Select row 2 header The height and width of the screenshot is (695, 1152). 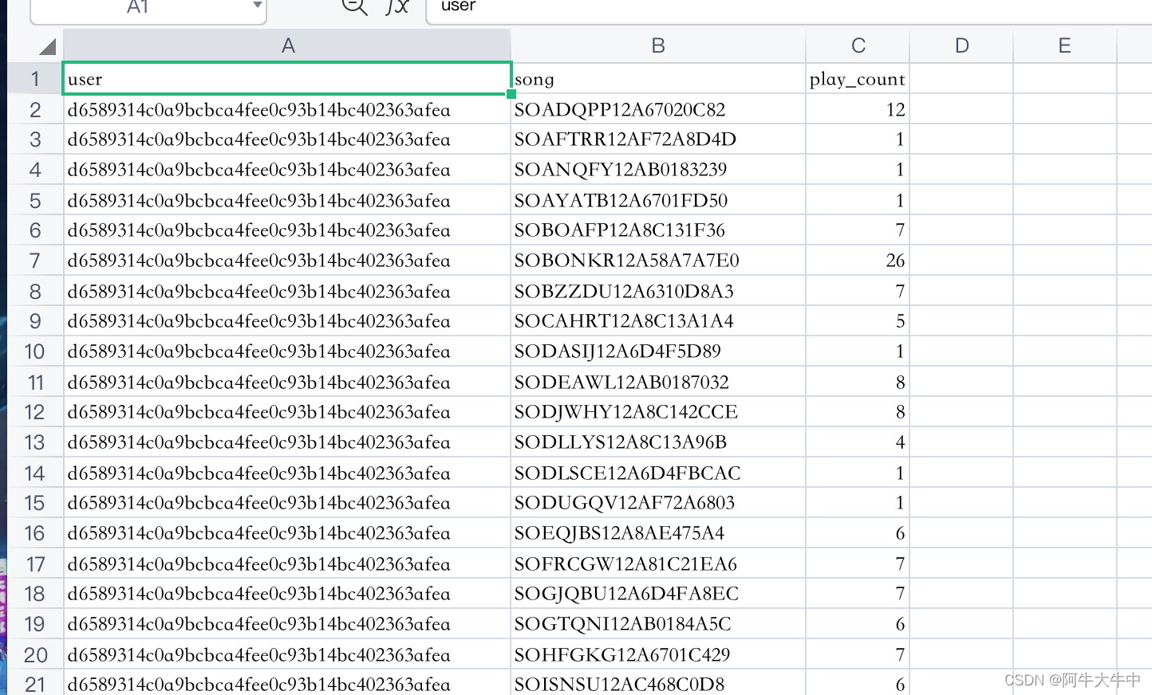pyautogui.click(x=35, y=109)
